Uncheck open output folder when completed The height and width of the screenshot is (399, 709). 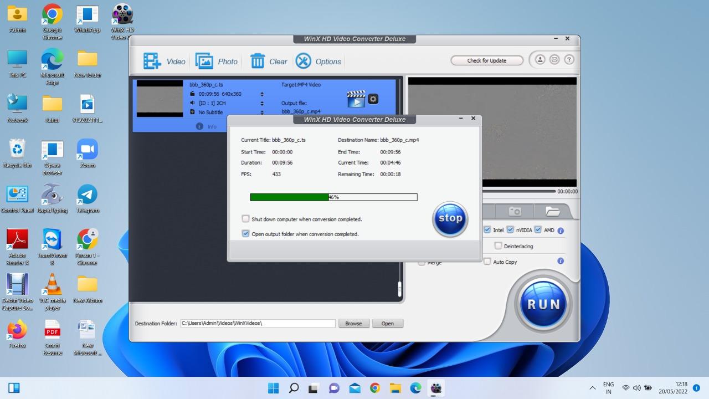pos(246,234)
